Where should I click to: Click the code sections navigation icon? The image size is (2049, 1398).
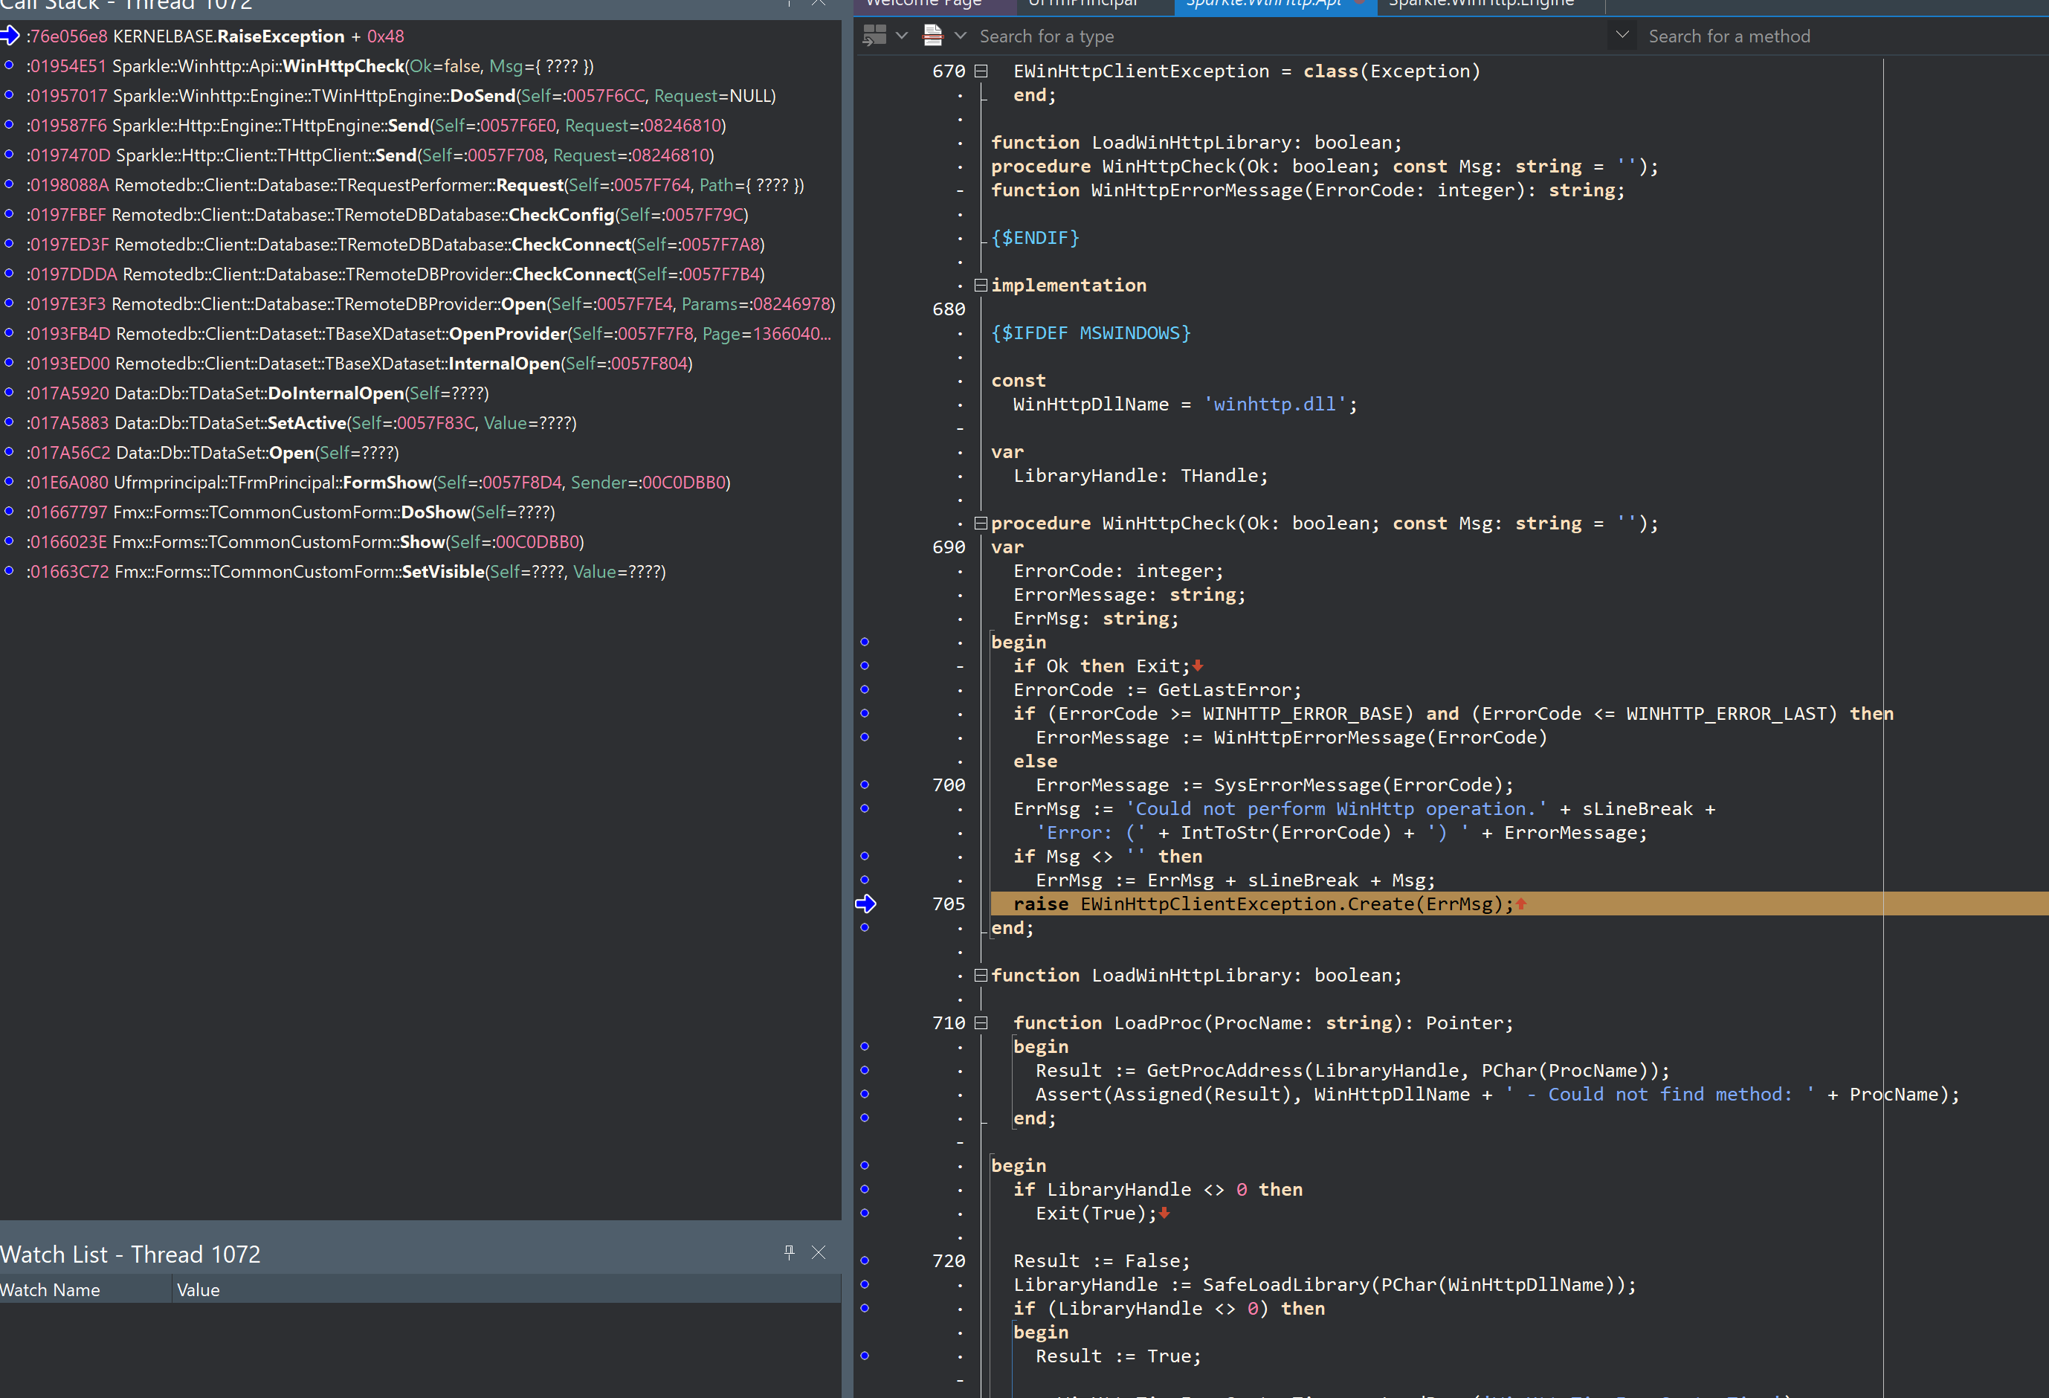pyautogui.click(x=874, y=35)
